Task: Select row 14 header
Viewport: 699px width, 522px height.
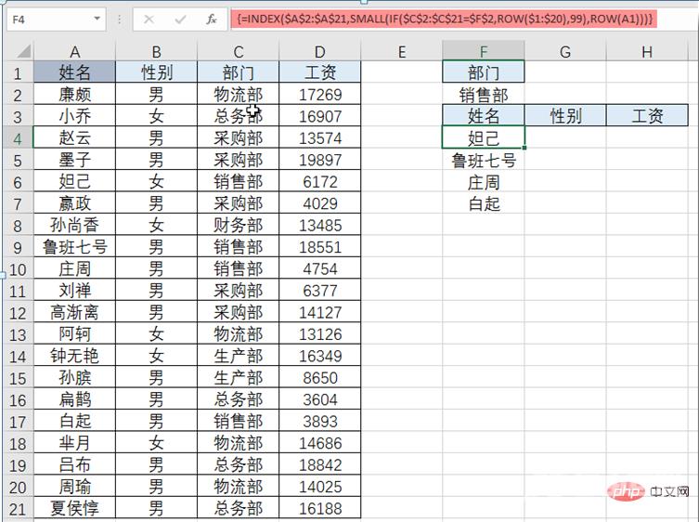Action: 18,356
